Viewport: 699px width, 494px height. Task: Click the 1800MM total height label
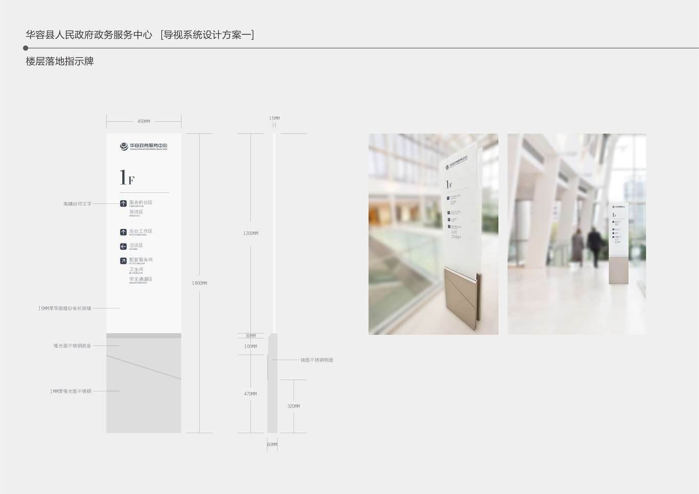(200, 283)
